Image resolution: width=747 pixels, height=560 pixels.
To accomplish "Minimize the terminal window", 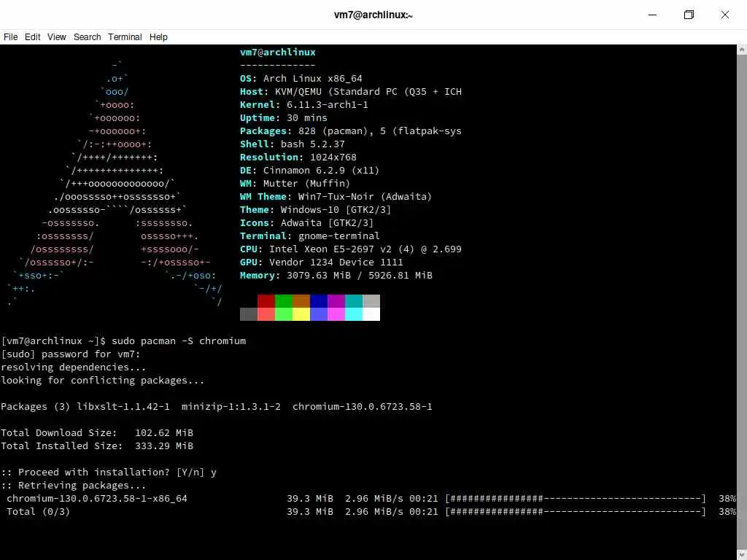I will pos(653,15).
